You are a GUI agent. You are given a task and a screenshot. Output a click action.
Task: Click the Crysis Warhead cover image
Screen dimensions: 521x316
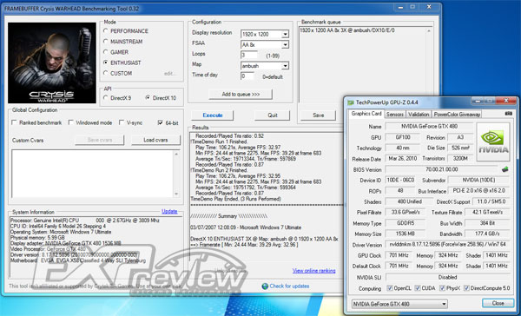coord(52,63)
